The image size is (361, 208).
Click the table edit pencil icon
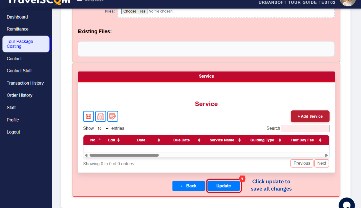113,116
